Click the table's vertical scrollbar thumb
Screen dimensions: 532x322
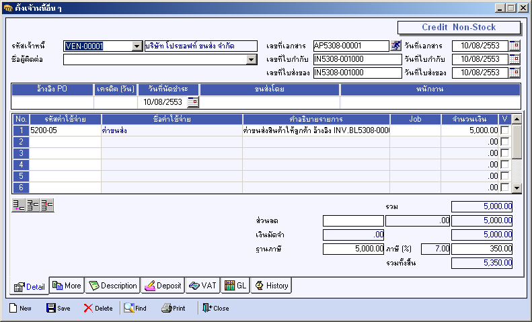click(x=517, y=142)
